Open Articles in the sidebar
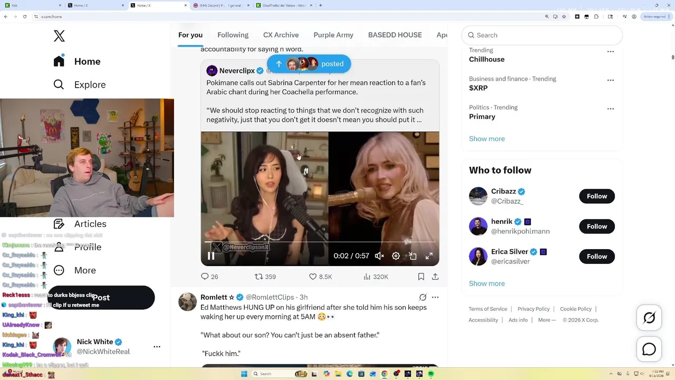 pos(80,224)
